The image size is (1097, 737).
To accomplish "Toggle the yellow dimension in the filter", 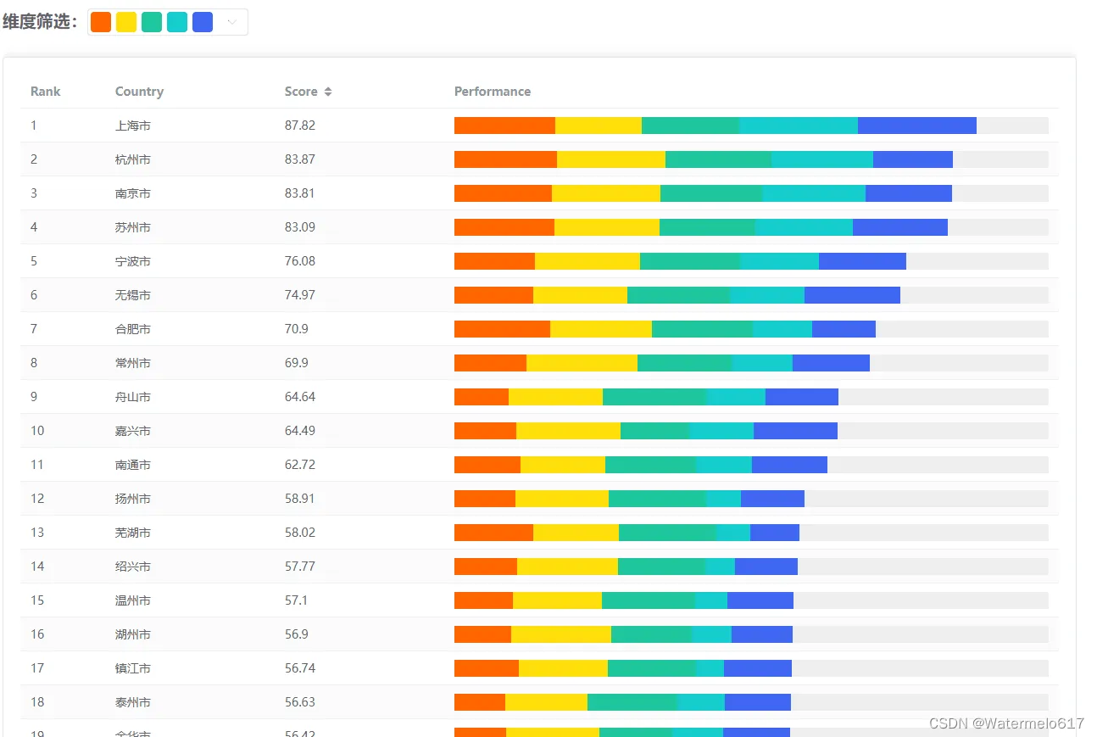I will click(126, 23).
